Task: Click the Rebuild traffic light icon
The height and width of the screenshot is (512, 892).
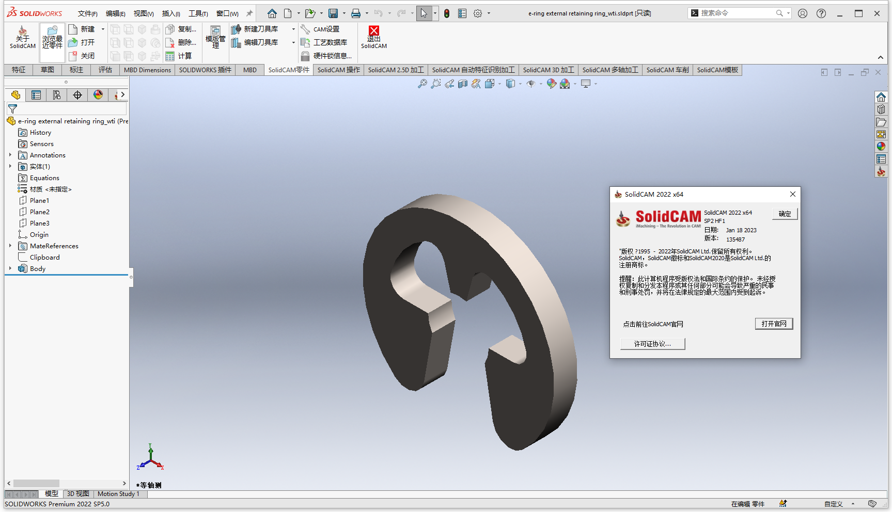Action: (447, 13)
